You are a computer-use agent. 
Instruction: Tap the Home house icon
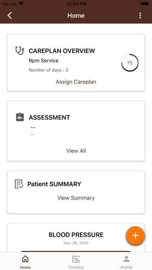pos(25,259)
